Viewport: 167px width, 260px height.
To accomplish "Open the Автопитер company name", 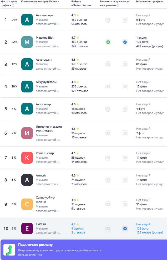I will [43, 104].
